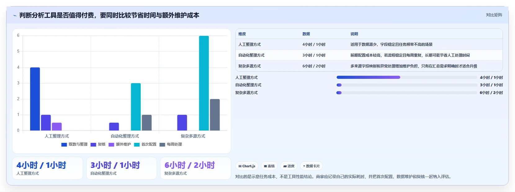Click the 数据 column header
515x192 pixels.
306,34
